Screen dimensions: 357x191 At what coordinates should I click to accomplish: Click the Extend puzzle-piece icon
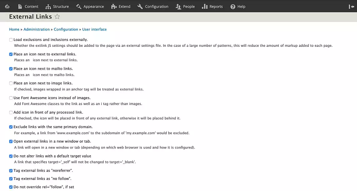(113, 6)
